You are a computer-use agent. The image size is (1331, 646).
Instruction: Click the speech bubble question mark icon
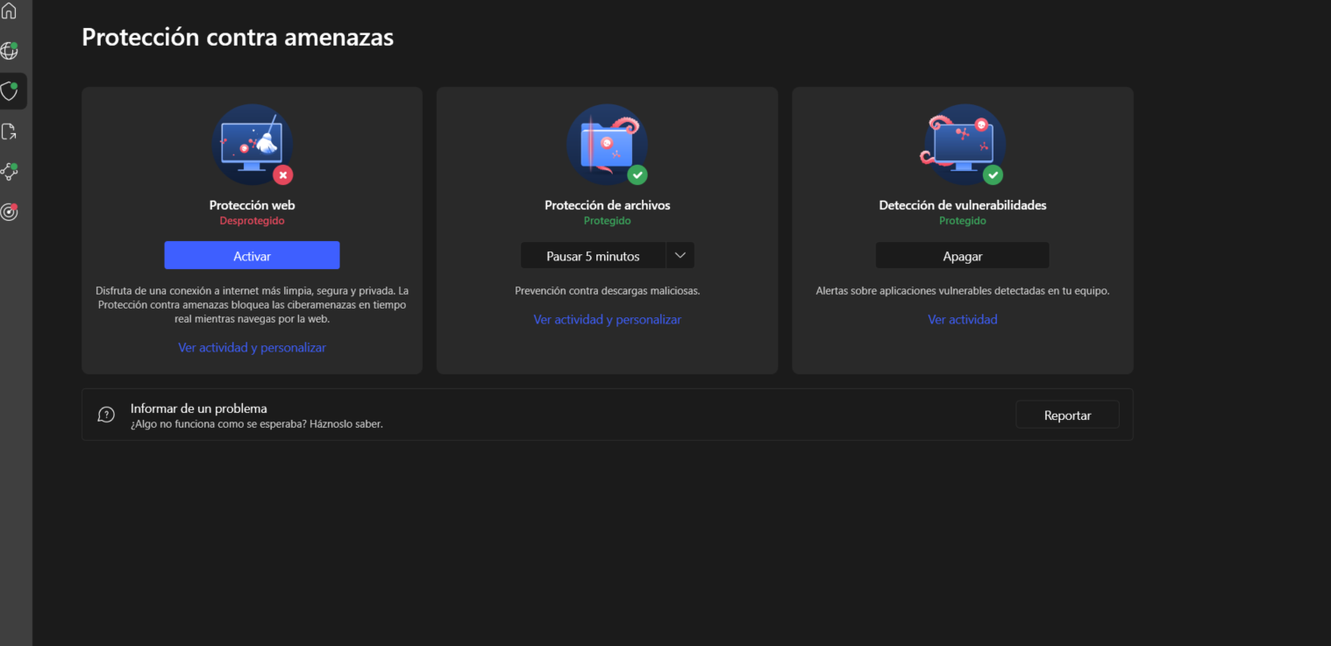click(x=106, y=415)
